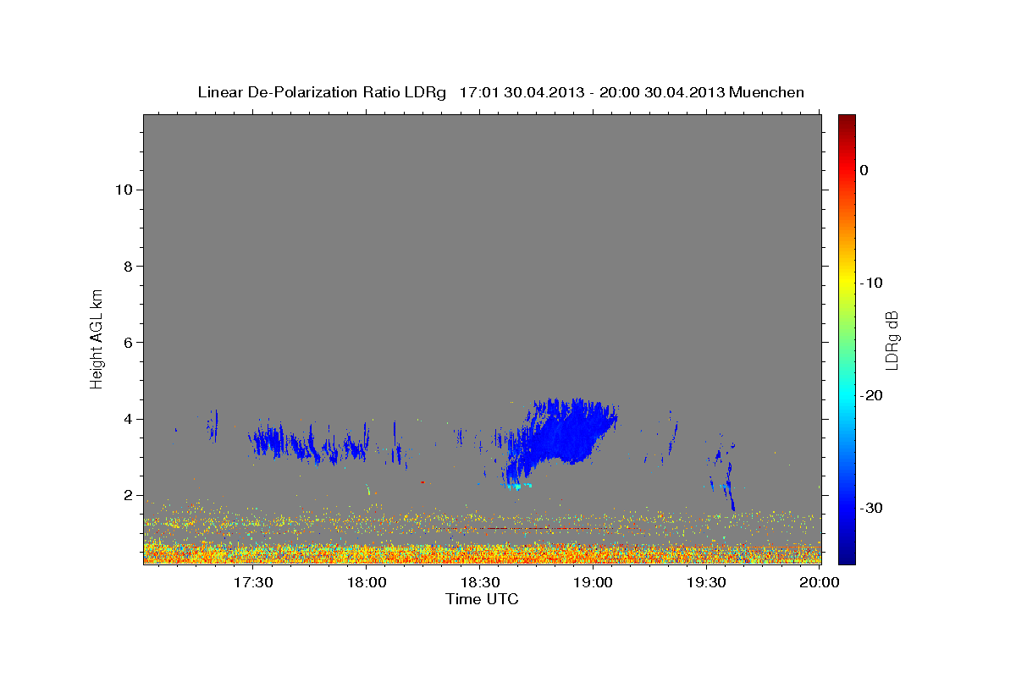Click the plot title 'Linear De-Polarization Ratio LDRg'
Viewport: 1016px width, 677px height.
pos(321,92)
